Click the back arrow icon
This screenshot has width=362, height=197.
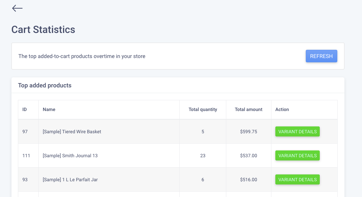tap(17, 8)
